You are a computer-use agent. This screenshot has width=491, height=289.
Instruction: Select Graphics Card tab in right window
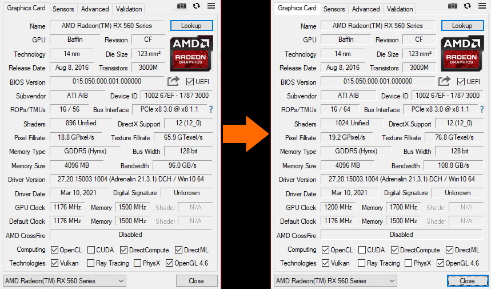297,8
